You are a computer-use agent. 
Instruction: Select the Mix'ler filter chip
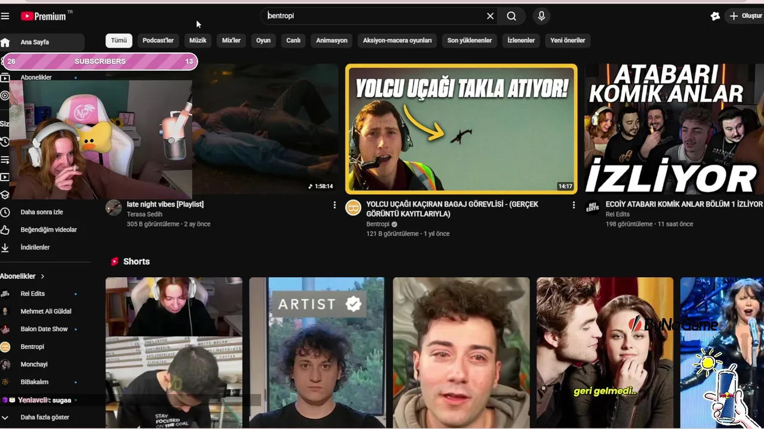tap(231, 41)
